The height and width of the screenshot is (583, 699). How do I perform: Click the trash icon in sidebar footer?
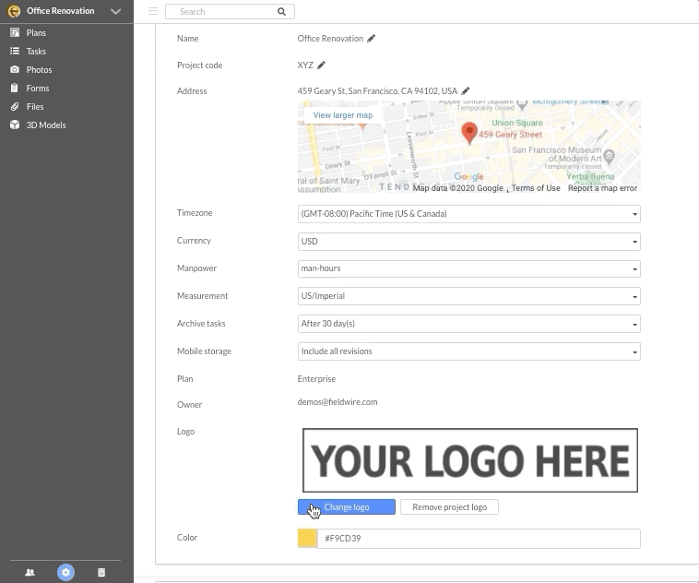tap(101, 572)
